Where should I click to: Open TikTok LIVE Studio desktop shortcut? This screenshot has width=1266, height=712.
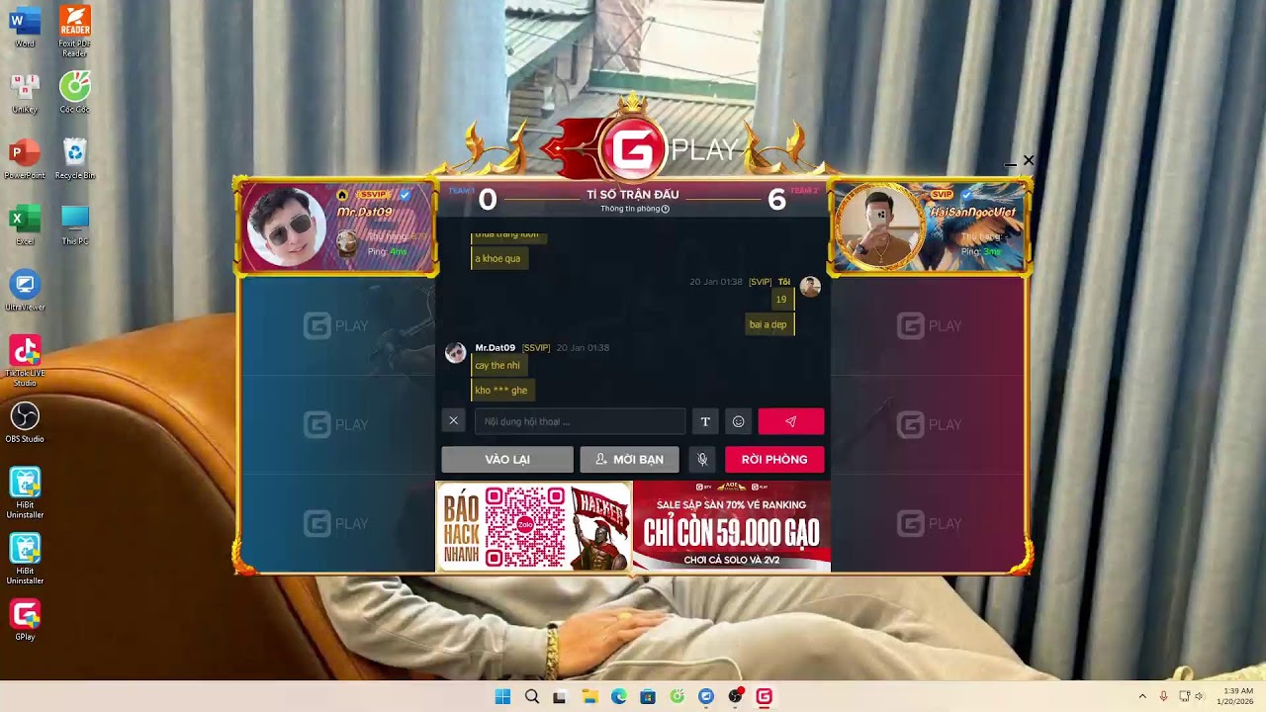point(25,361)
